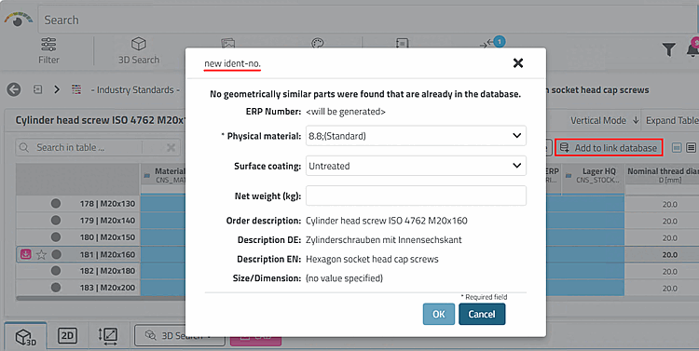
Task: Click 'Zylinderschrauben mit Innensechskant' text
Action: click(x=384, y=240)
